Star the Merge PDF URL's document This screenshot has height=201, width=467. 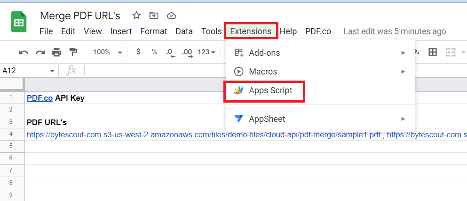point(136,15)
